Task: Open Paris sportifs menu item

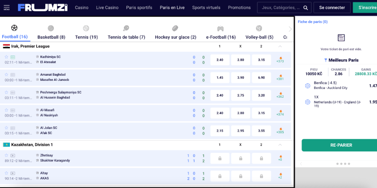Action: coord(139,8)
